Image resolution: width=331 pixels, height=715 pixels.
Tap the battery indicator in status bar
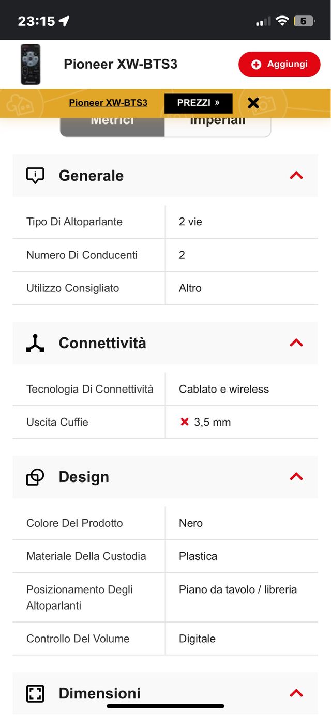coord(303,21)
